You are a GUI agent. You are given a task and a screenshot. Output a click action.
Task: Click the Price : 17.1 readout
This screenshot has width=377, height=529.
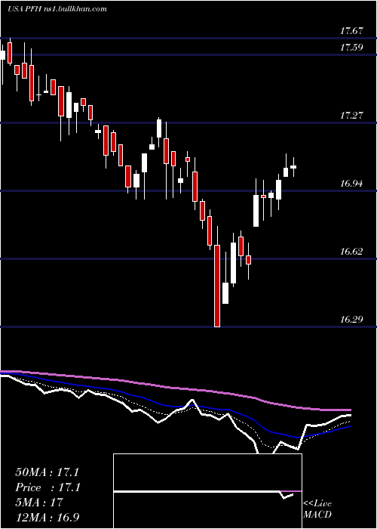pos(48,487)
